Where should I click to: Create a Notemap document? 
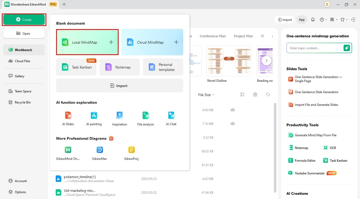(x=120, y=67)
